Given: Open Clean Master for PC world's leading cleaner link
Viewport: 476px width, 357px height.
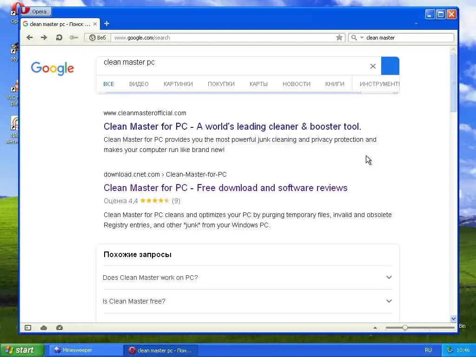Looking at the screenshot, I should 232,126.
